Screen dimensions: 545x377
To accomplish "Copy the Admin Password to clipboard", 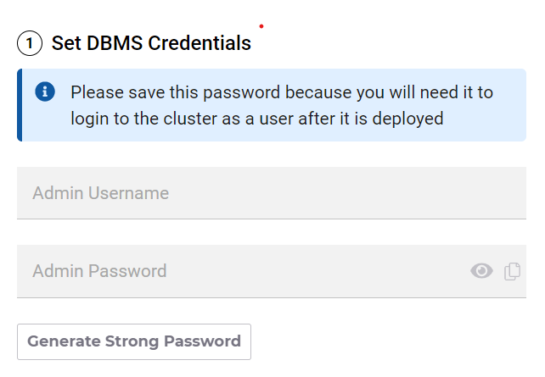I will (x=512, y=271).
